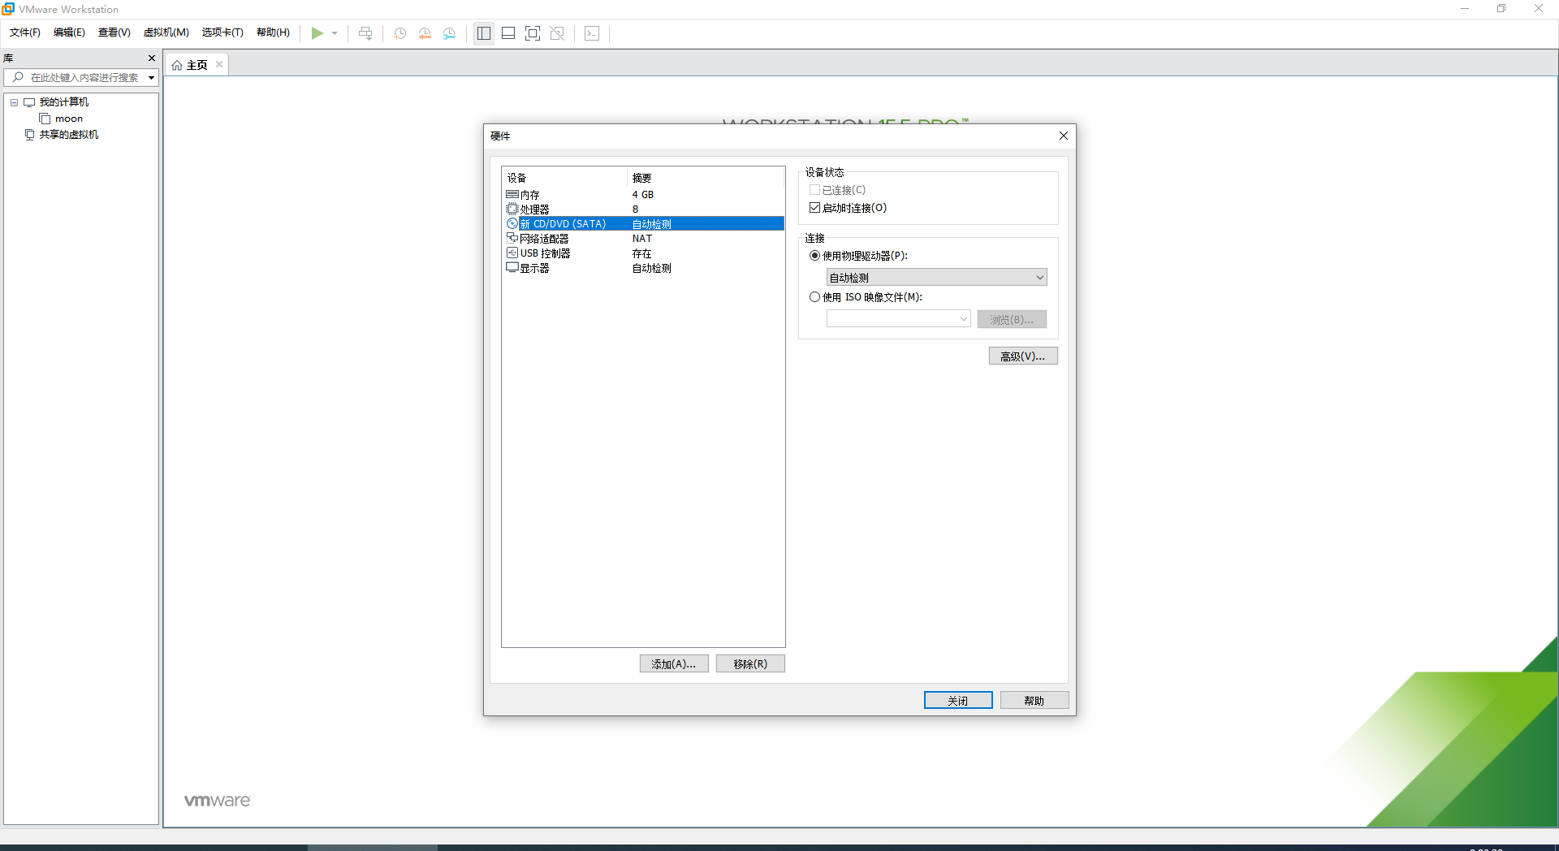Click the home icon on 主页 tab
This screenshot has height=851, width=1559.
177,65
